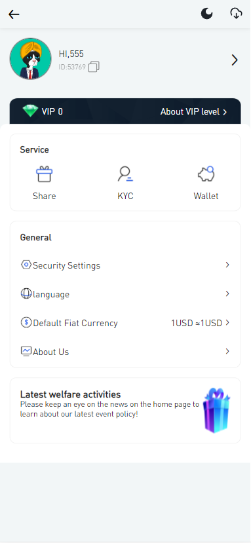Go back using the left arrow
Screen dimensions: 251x543
coord(14,14)
